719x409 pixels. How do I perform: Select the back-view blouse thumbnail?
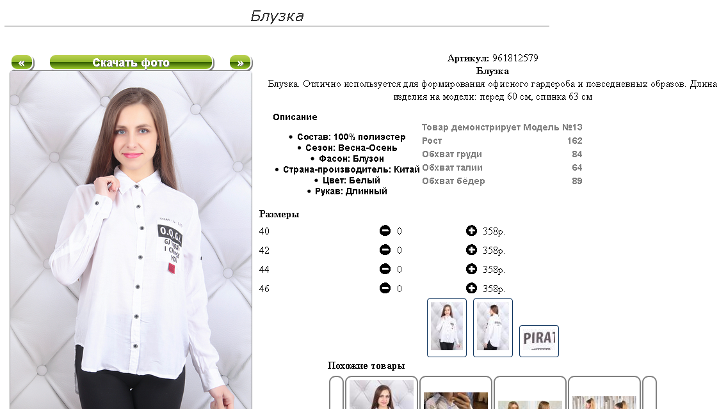(x=493, y=328)
